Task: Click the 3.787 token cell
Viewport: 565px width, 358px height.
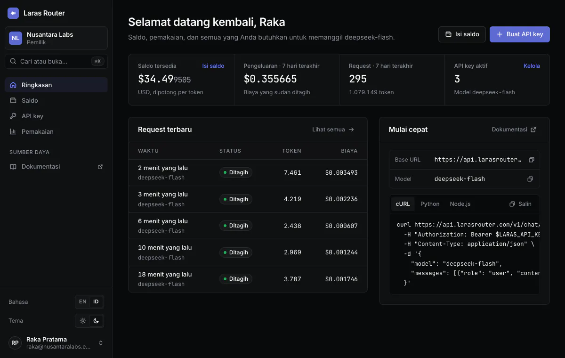Action: click(x=292, y=279)
